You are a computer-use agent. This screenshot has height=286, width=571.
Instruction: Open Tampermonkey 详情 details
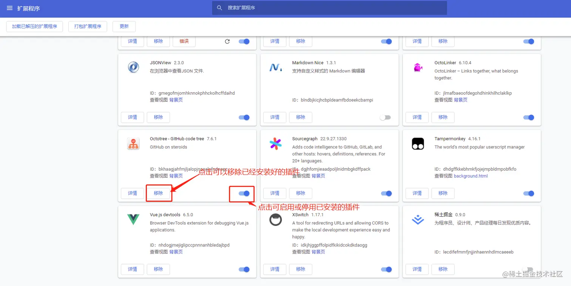point(417,193)
